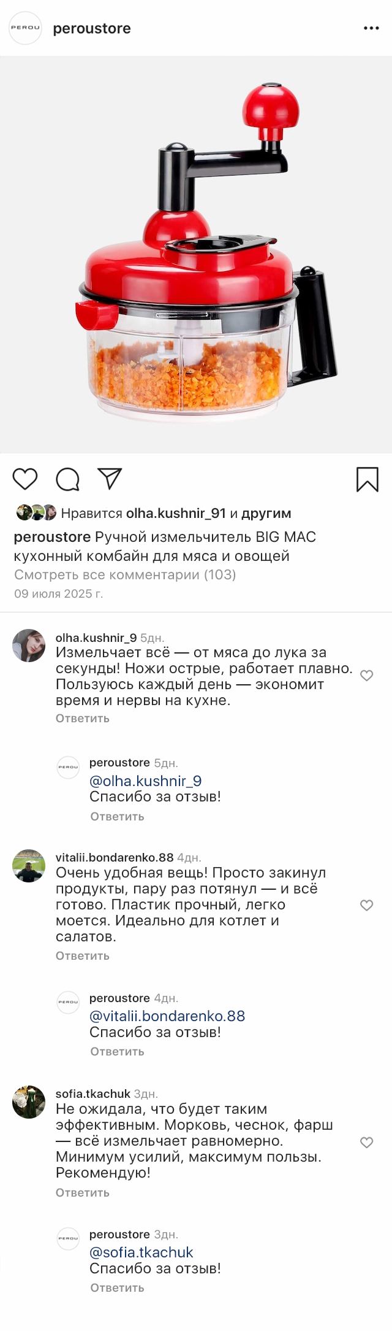Share the post via paper plane icon

point(110,479)
